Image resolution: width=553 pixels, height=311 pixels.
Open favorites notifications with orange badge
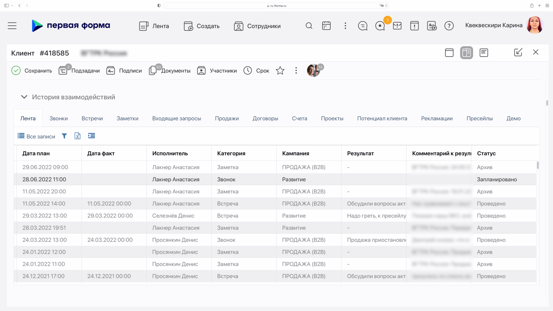pos(380,26)
